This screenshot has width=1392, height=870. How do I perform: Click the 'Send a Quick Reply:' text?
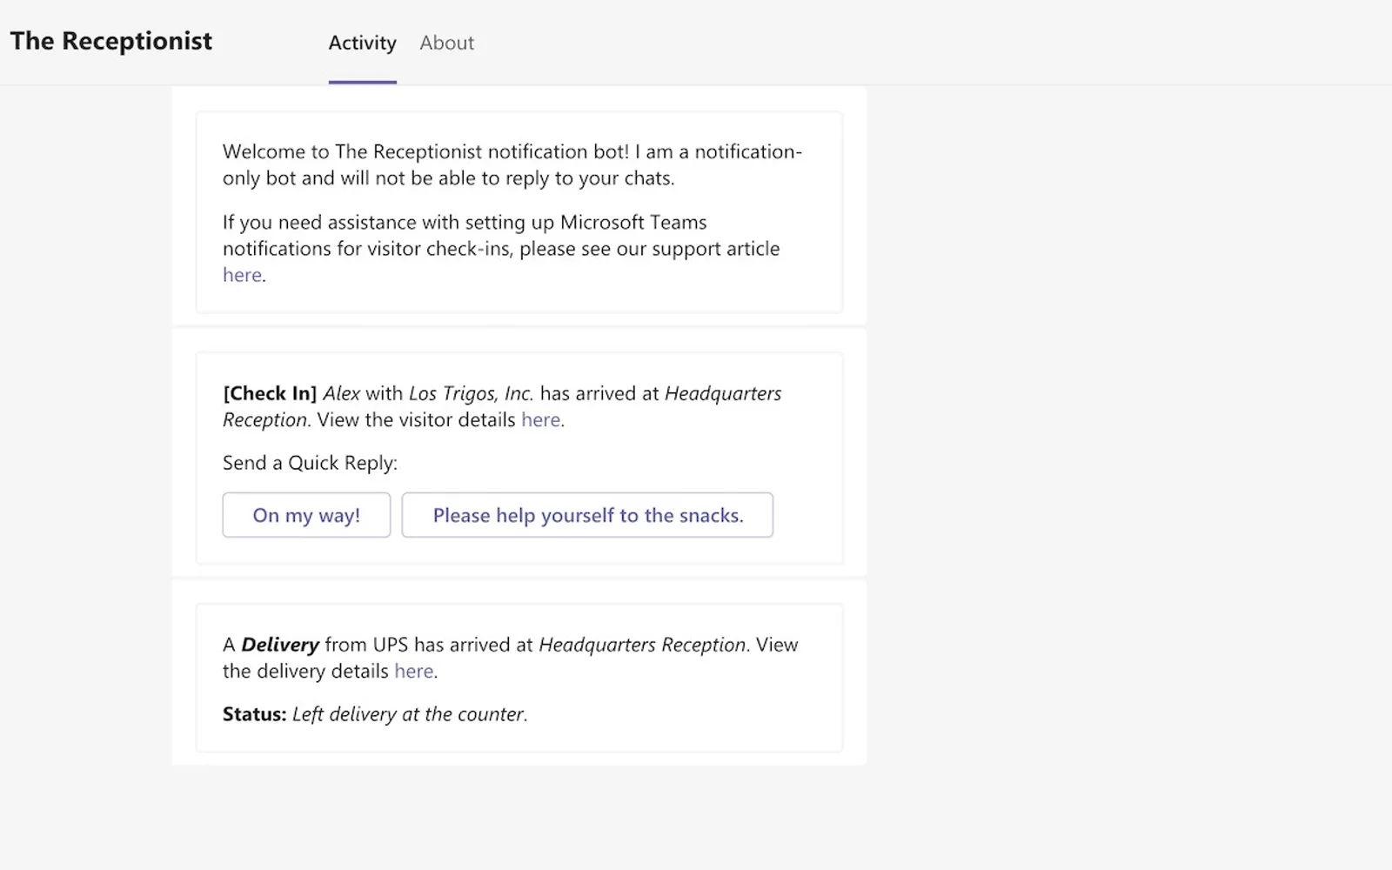[310, 463]
